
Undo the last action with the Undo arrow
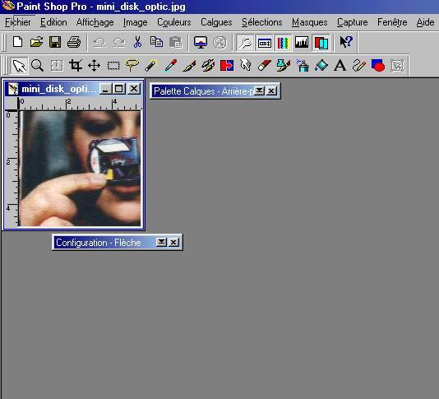pos(99,42)
